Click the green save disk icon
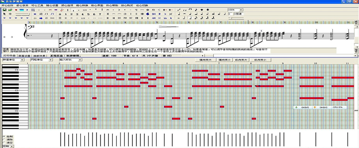359x148 pixels. point(4,10)
